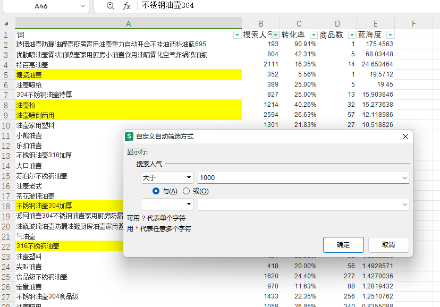Click the 确定 button
This screenshot has height=307, width=440.
click(x=343, y=245)
